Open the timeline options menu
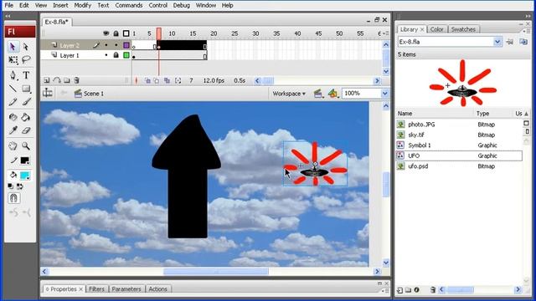Viewport: 536px width, 301px height. [386, 33]
